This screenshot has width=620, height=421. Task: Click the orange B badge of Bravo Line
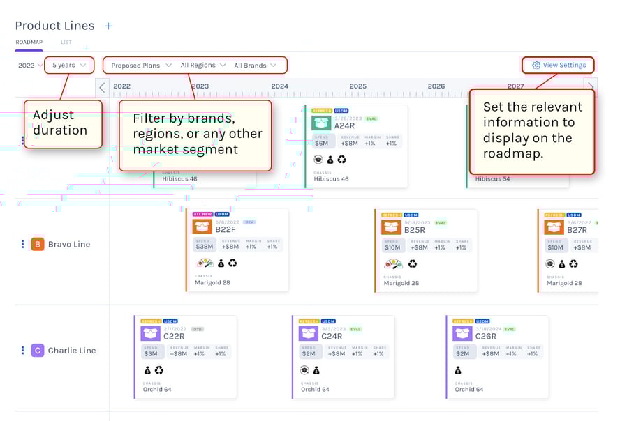pos(38,244)
